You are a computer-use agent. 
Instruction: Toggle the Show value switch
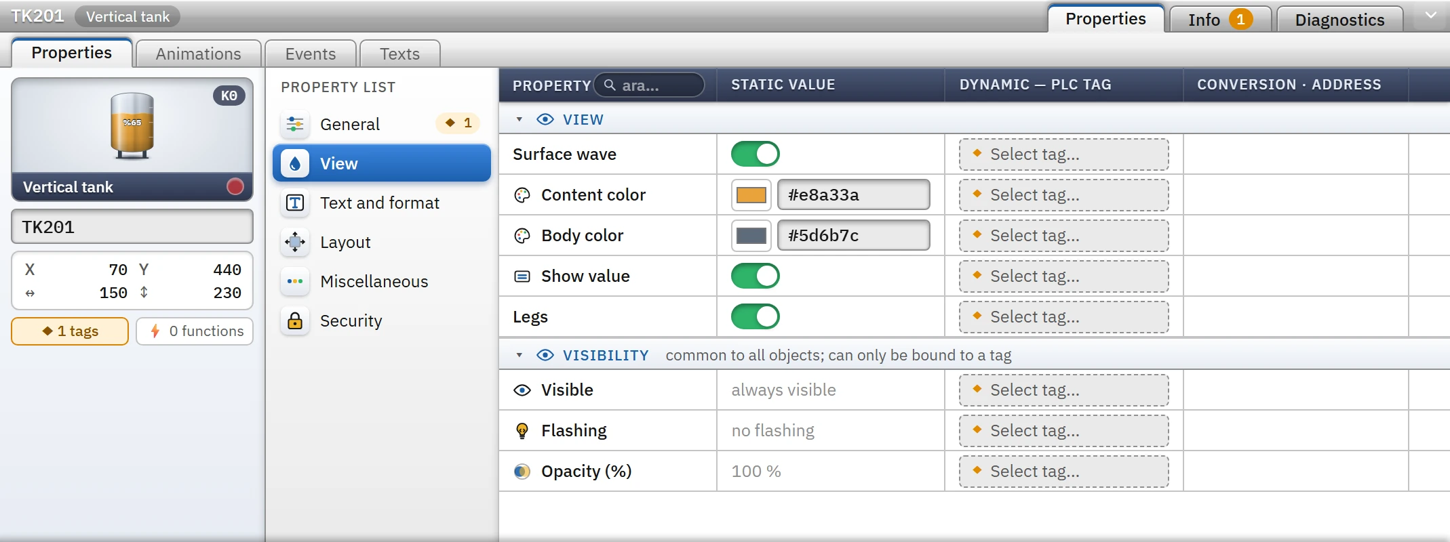click(755, 276)
